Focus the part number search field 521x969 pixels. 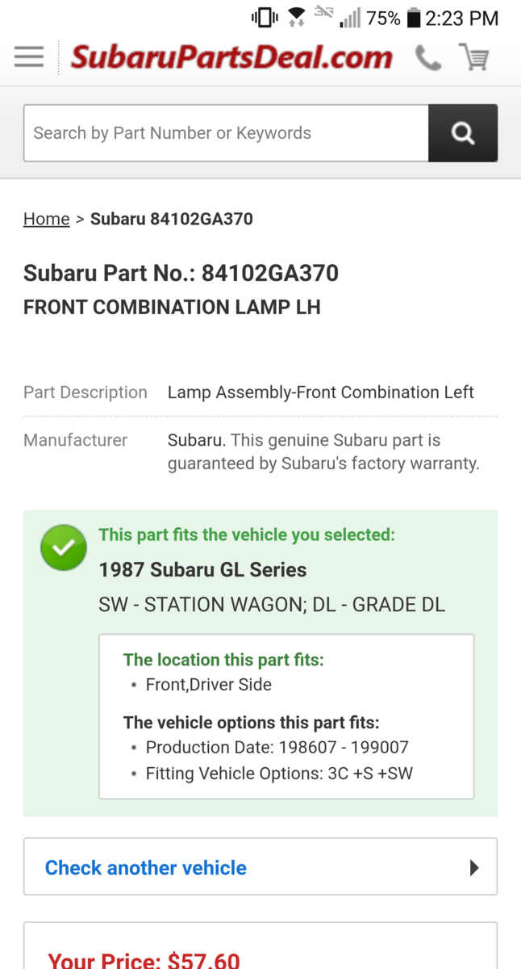(x=226, y=133)
